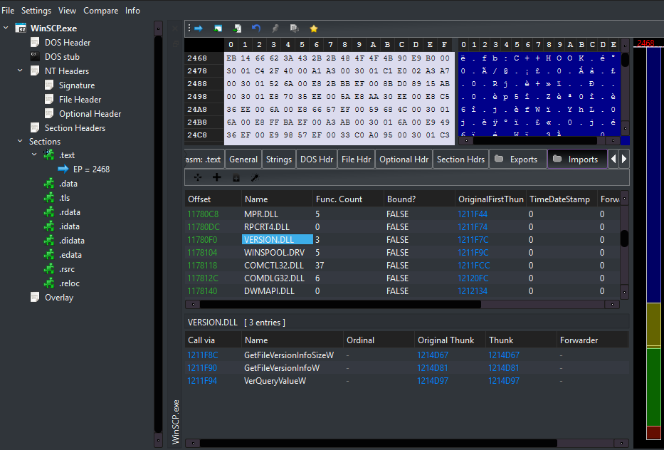
Task: Click the toolbar drag handle dots
Action: tap(189, 28)
